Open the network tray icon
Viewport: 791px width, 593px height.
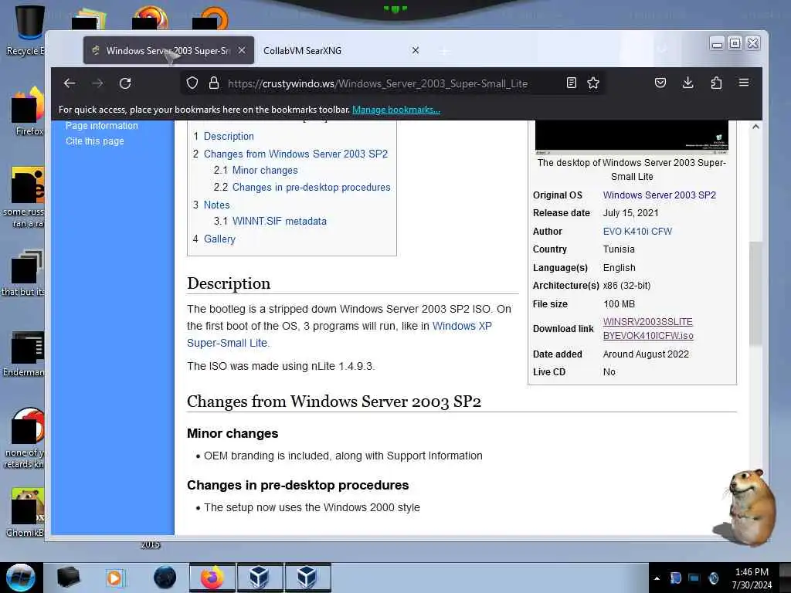[694, 578]
